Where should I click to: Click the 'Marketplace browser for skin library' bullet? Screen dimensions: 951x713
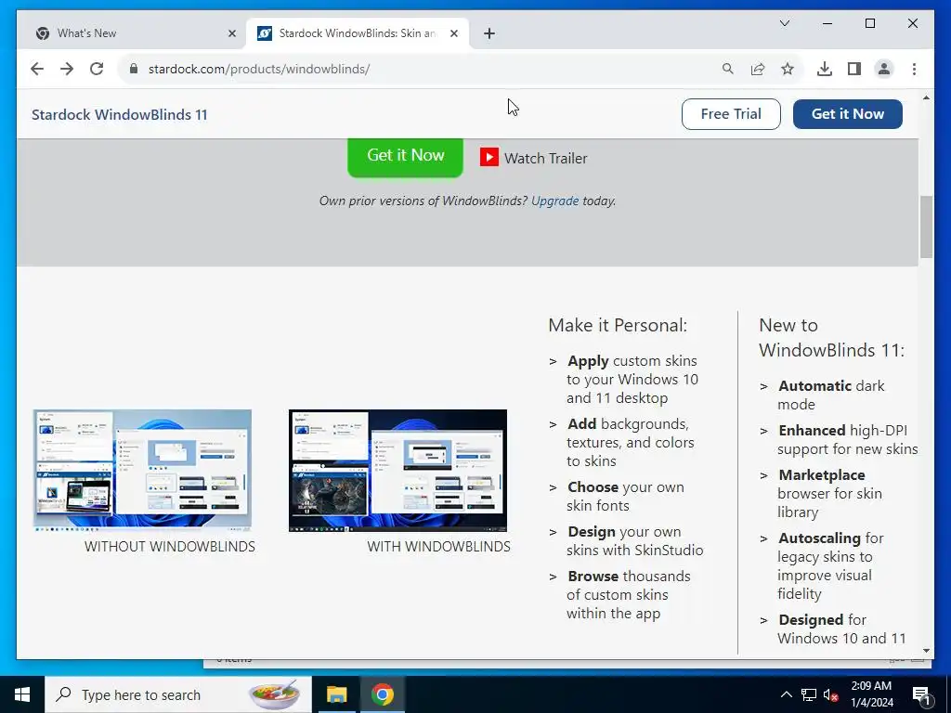[829, 494]
